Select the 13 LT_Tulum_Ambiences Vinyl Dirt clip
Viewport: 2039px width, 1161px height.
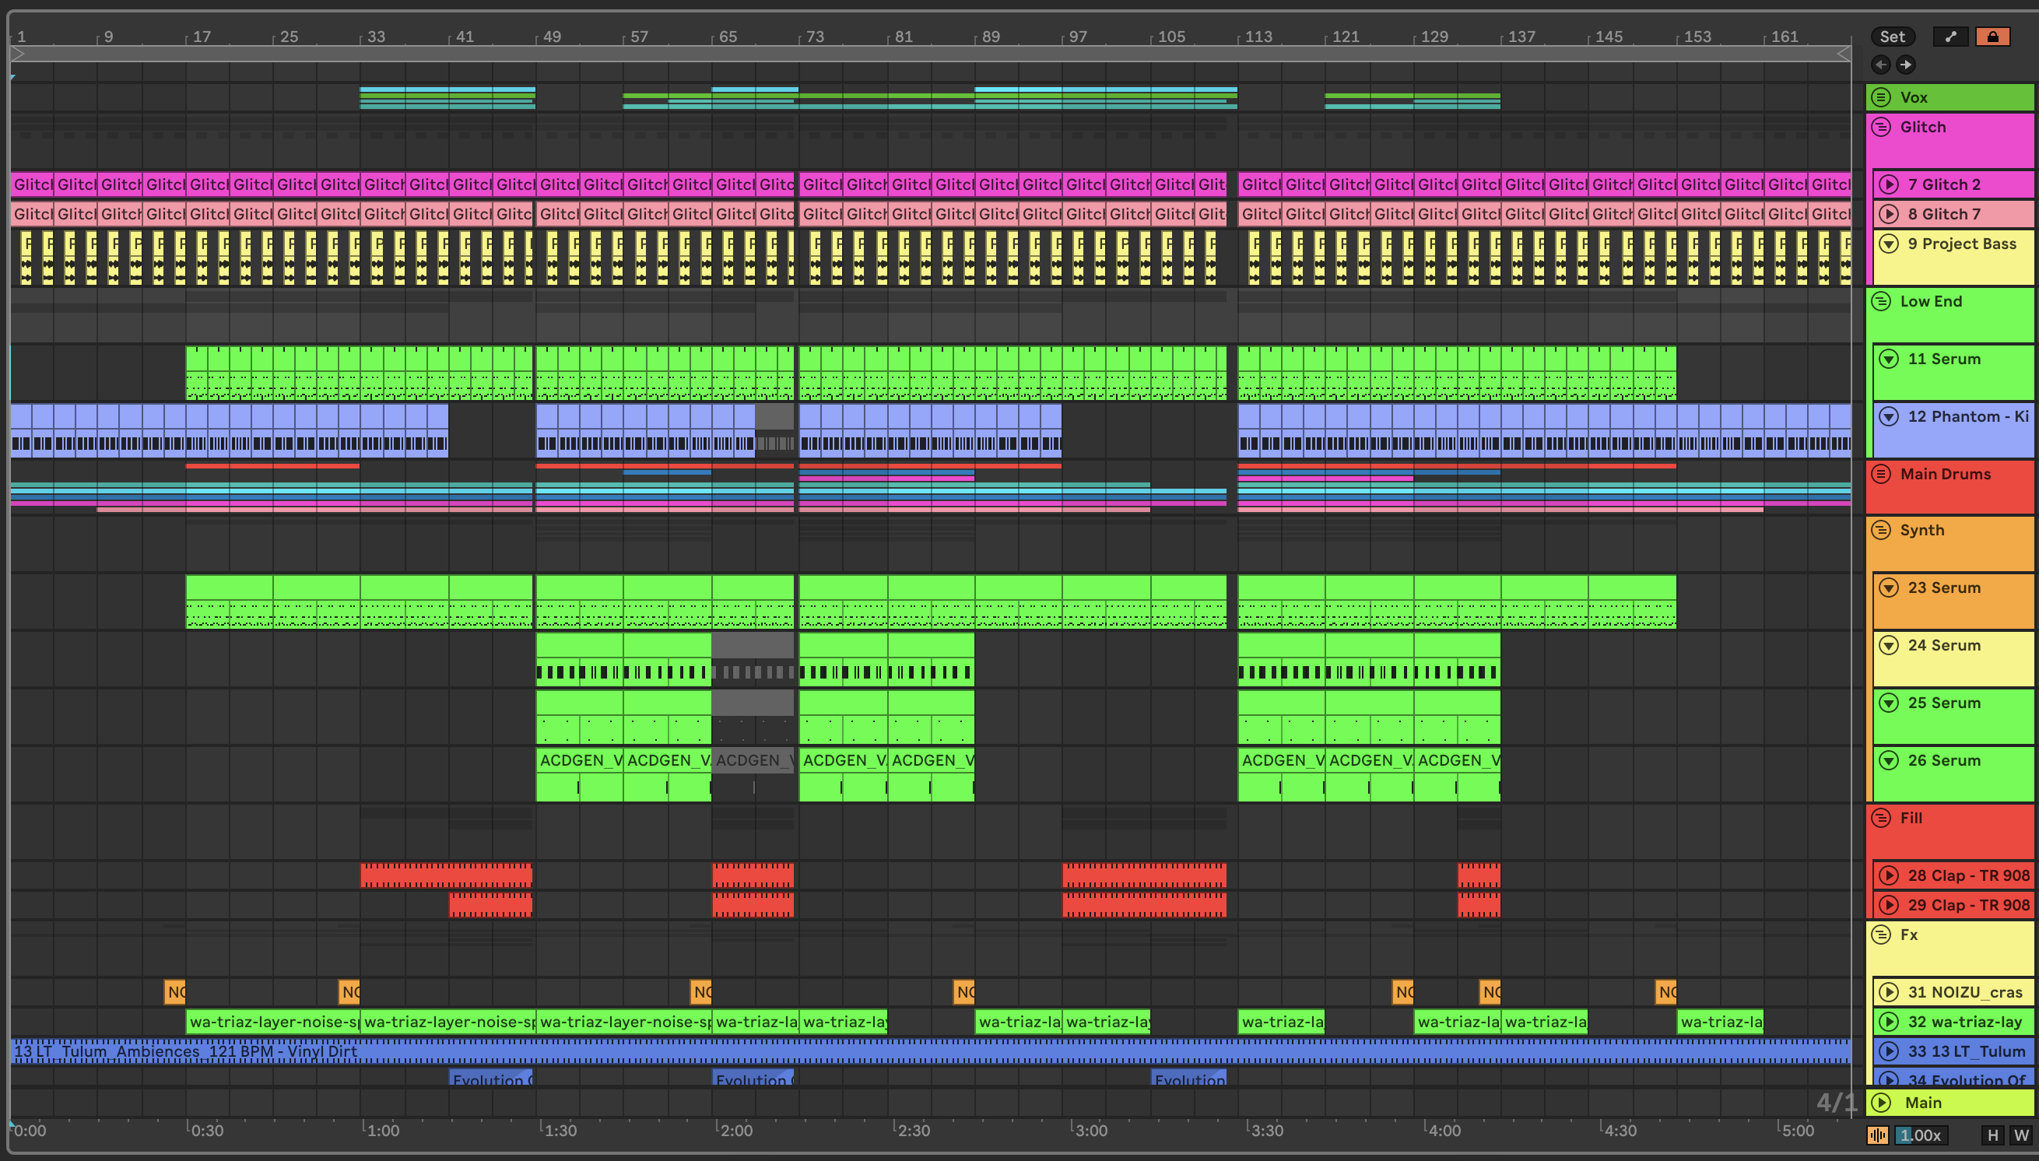point(931,1052)
